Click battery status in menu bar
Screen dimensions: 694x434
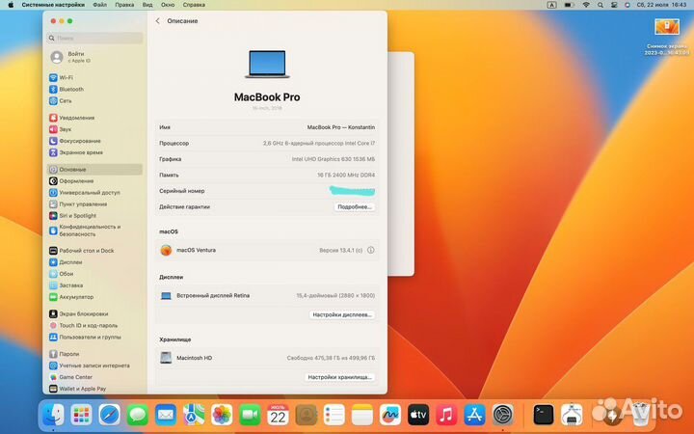point(570,5)
